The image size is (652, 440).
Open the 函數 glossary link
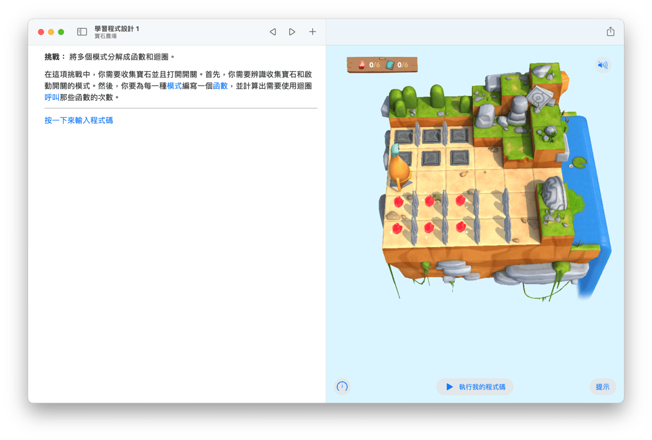[x=221, y=86]
